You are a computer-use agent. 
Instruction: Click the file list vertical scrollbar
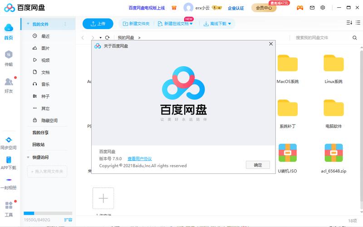[x=361, y=125]
